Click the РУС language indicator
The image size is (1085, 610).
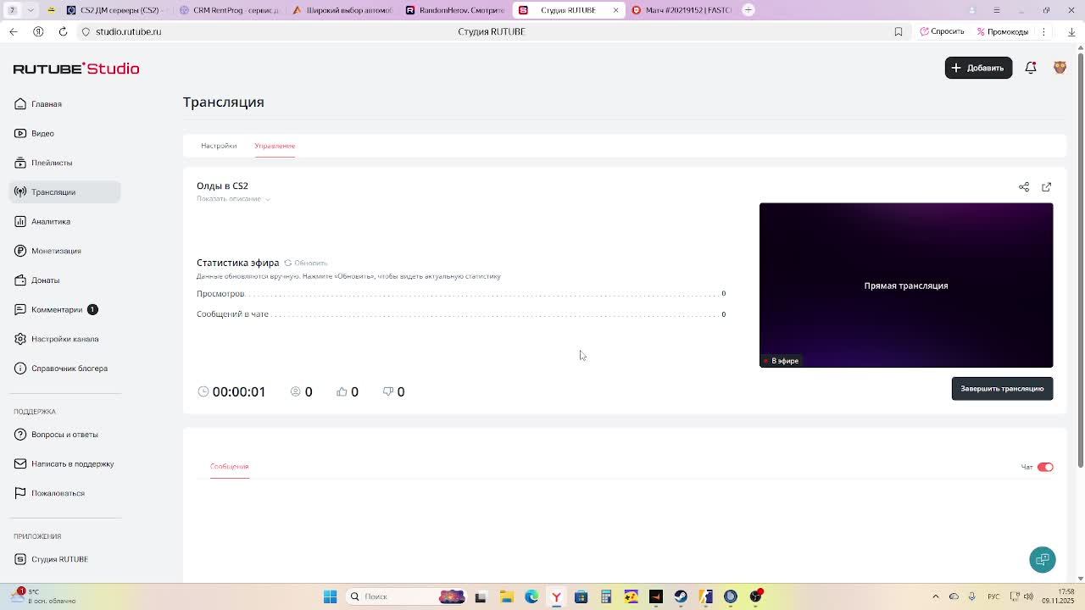pyautogui.click(x=993, y=596)
